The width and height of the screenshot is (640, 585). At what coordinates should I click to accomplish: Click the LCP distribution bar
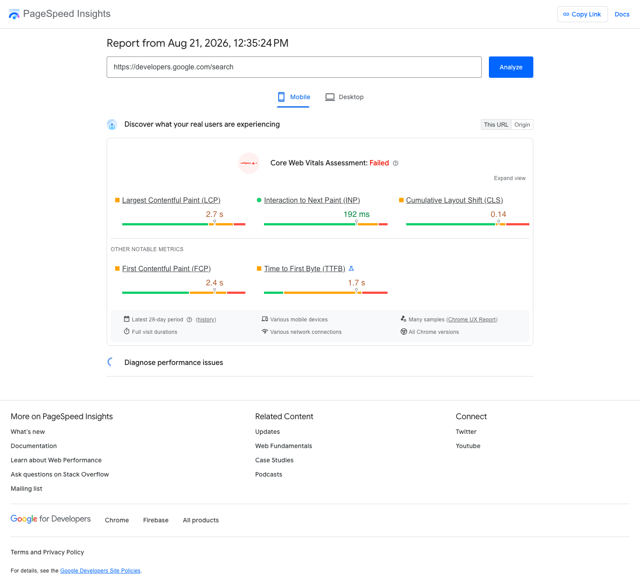pos(184,224)
